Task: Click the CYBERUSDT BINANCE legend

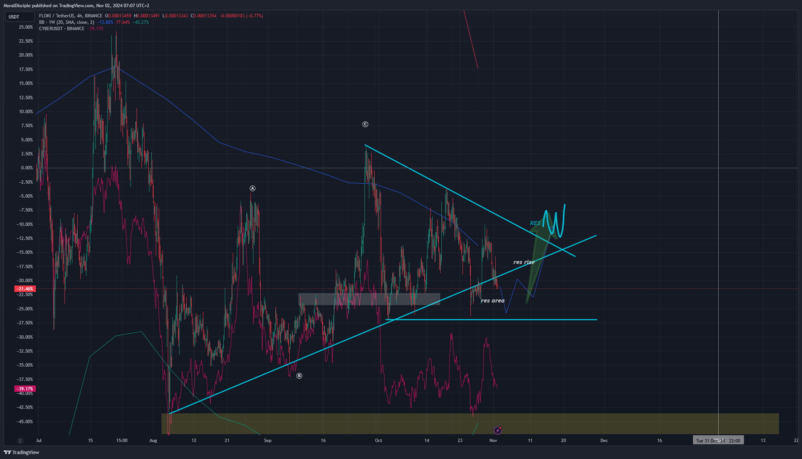Action: pyautogui.click(x=62, y=29)
